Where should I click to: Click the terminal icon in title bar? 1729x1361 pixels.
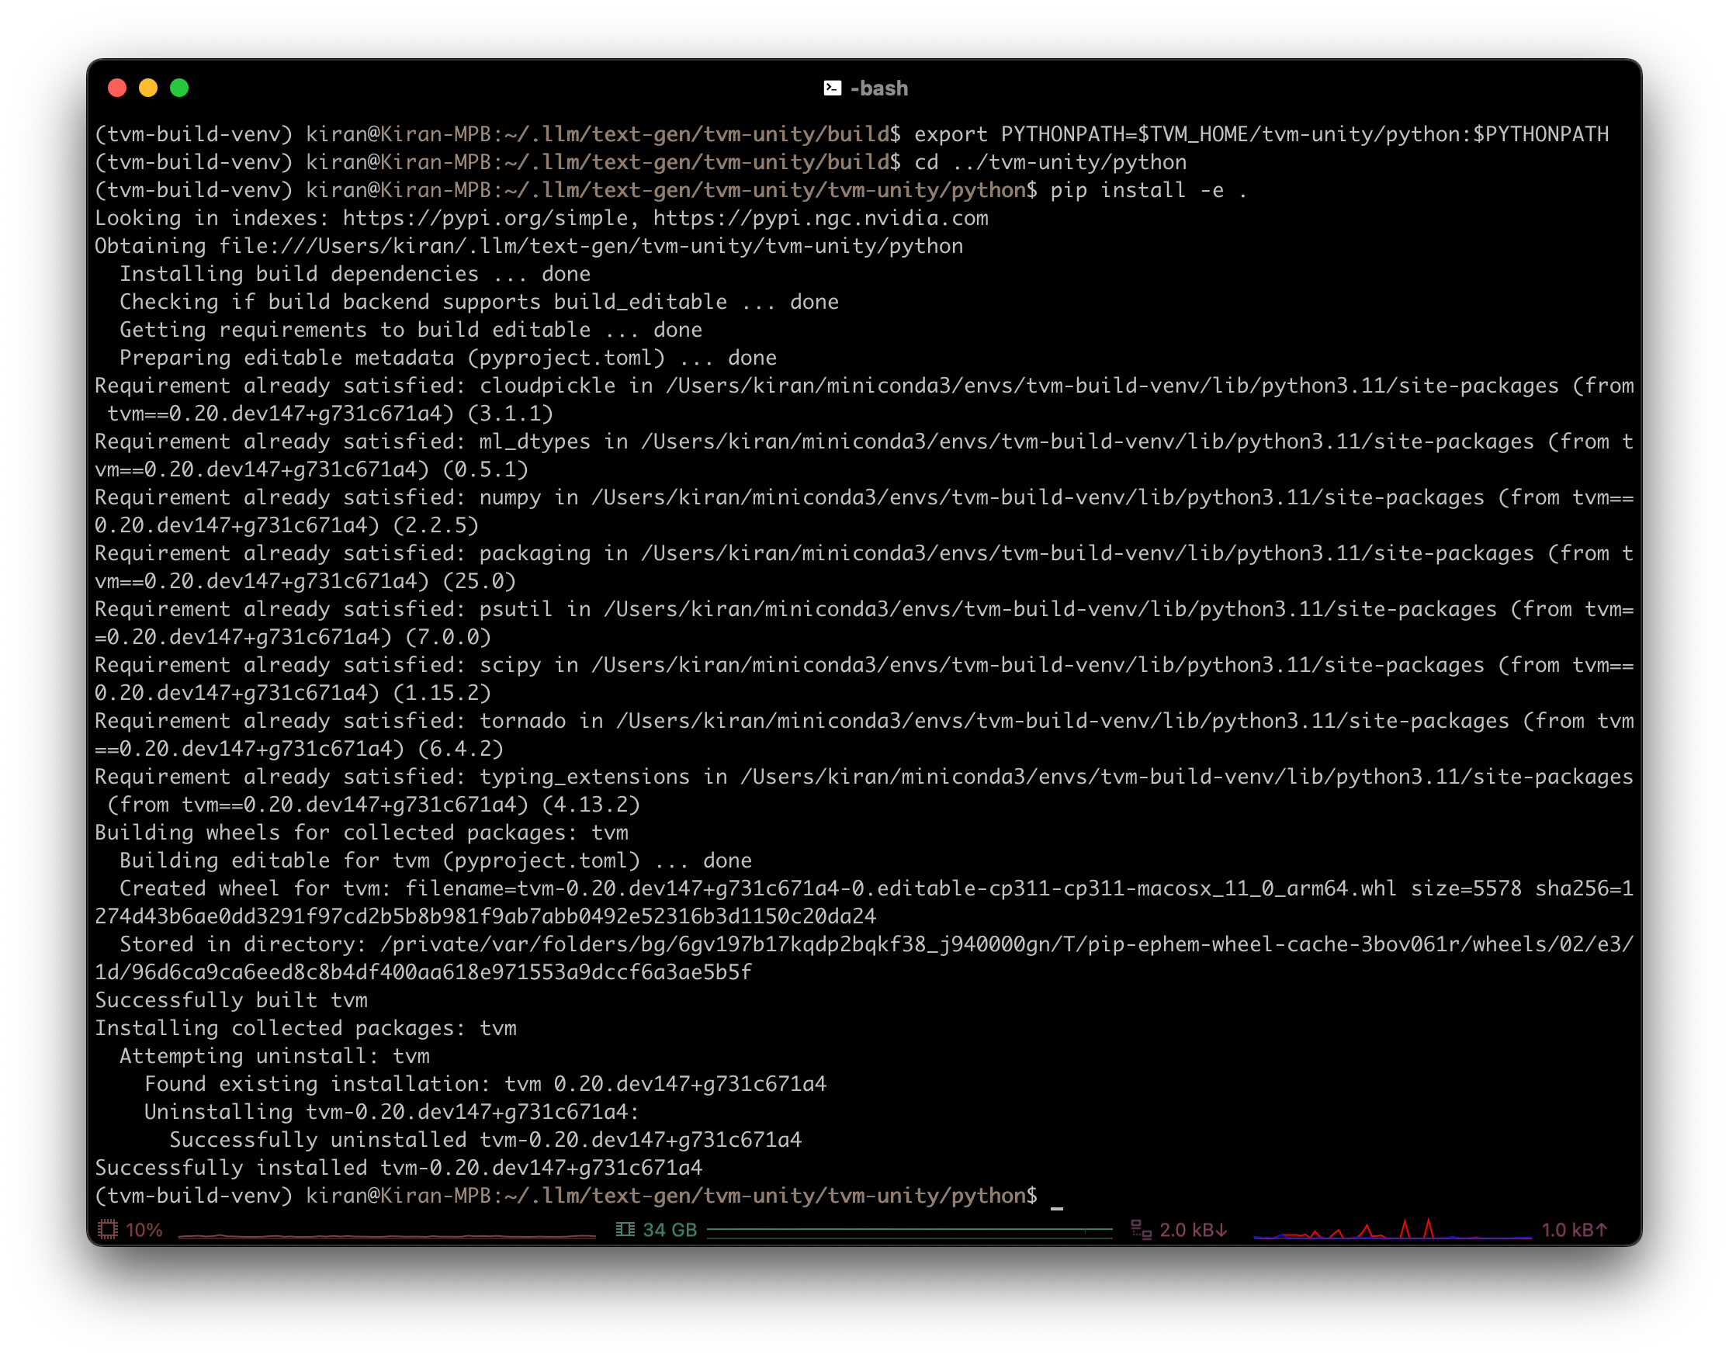pos(832,88)
